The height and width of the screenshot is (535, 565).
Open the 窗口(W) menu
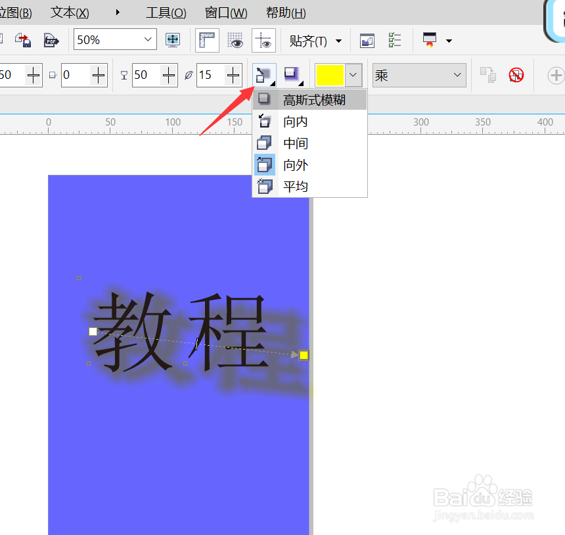(x=226, y=13)
